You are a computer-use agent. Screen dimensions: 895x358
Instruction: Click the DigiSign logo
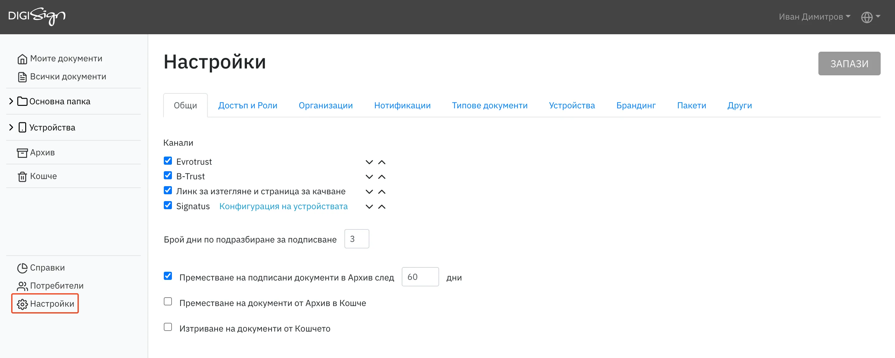click(37, 16)
